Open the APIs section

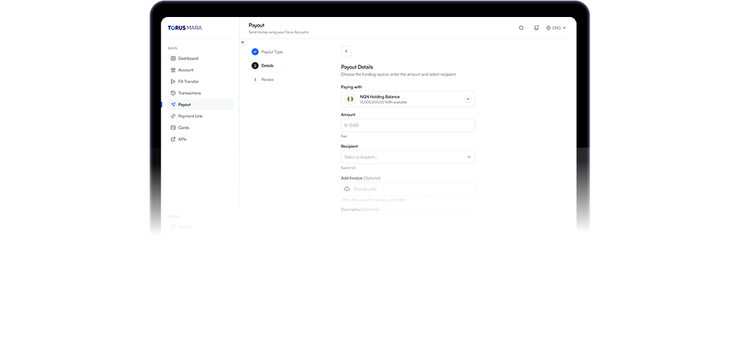coord(182,139)
